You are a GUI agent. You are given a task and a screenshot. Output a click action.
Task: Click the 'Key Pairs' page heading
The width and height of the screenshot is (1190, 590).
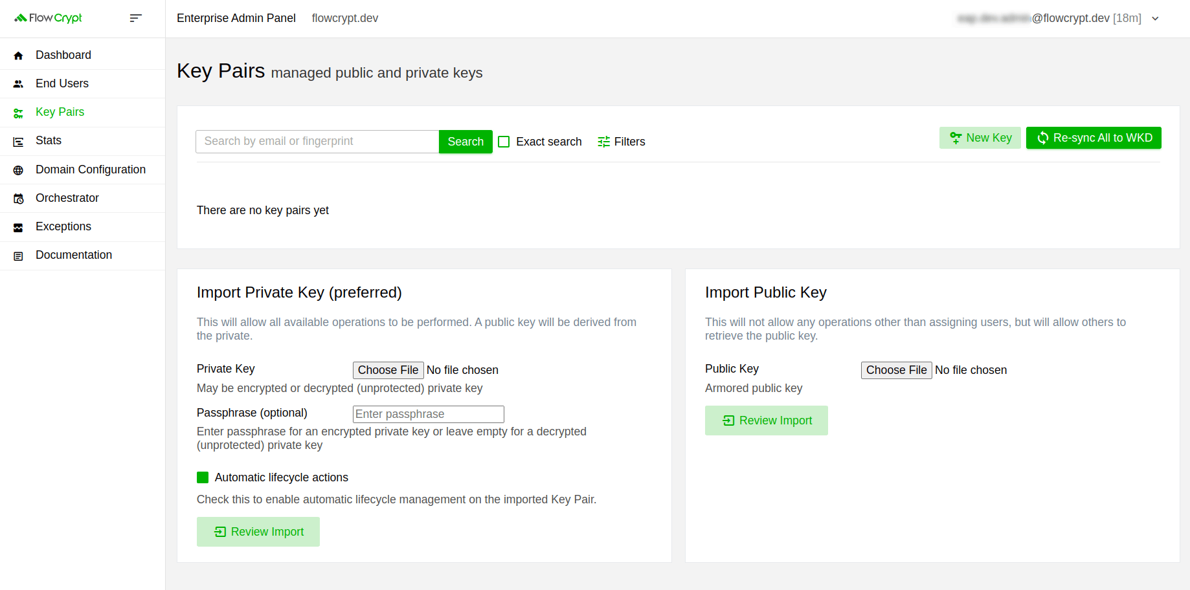tap(221, 71)
